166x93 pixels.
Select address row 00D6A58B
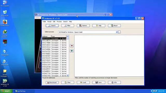(54, 67)
